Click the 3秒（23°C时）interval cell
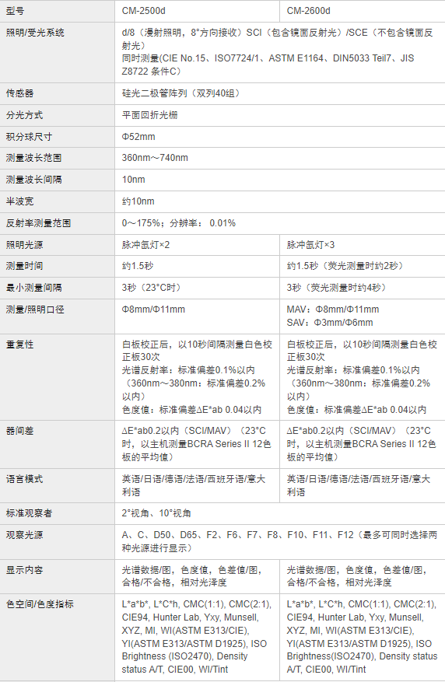Screen dimensions: 445x682 pyautogui.click(x=197, y=288)
